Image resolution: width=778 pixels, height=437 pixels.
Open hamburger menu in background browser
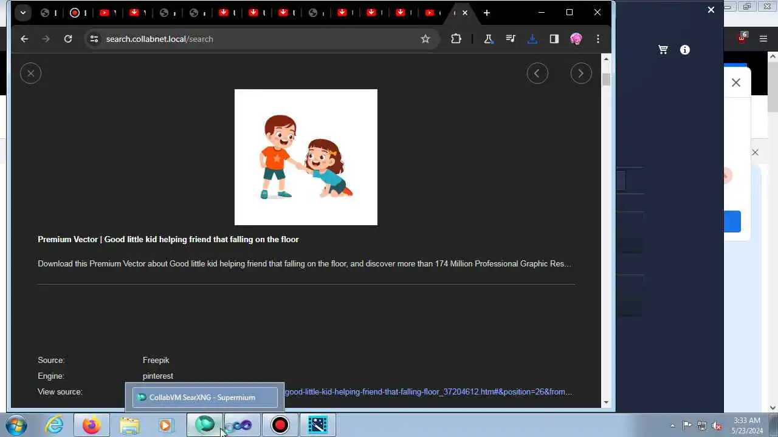(763, 39)
